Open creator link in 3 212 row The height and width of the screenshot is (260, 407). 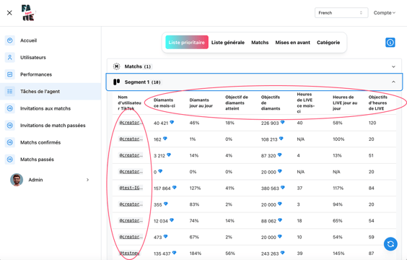click(x=131, y=155)
